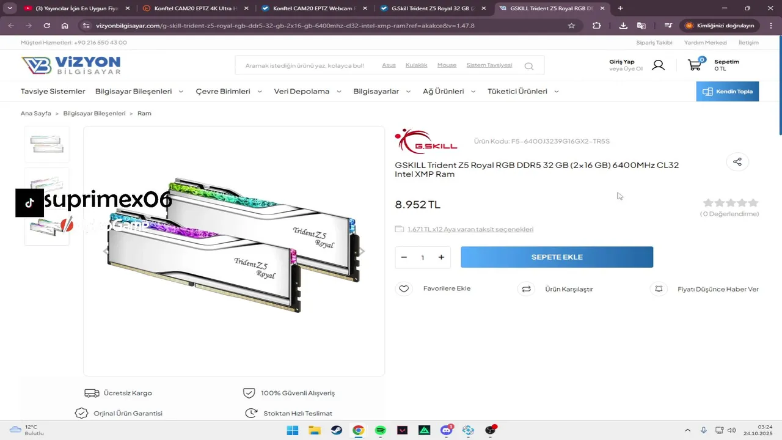Select Mouse search suggestion link

point(447,65)
